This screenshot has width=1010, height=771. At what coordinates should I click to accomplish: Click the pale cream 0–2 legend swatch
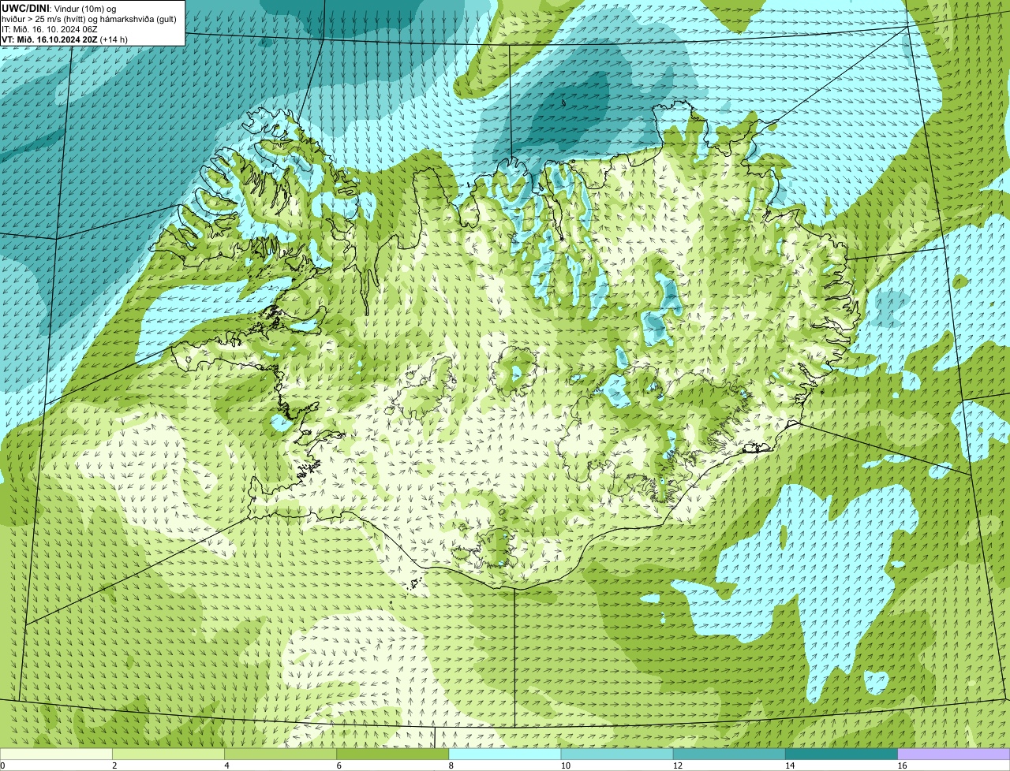(x=56, y=754)
